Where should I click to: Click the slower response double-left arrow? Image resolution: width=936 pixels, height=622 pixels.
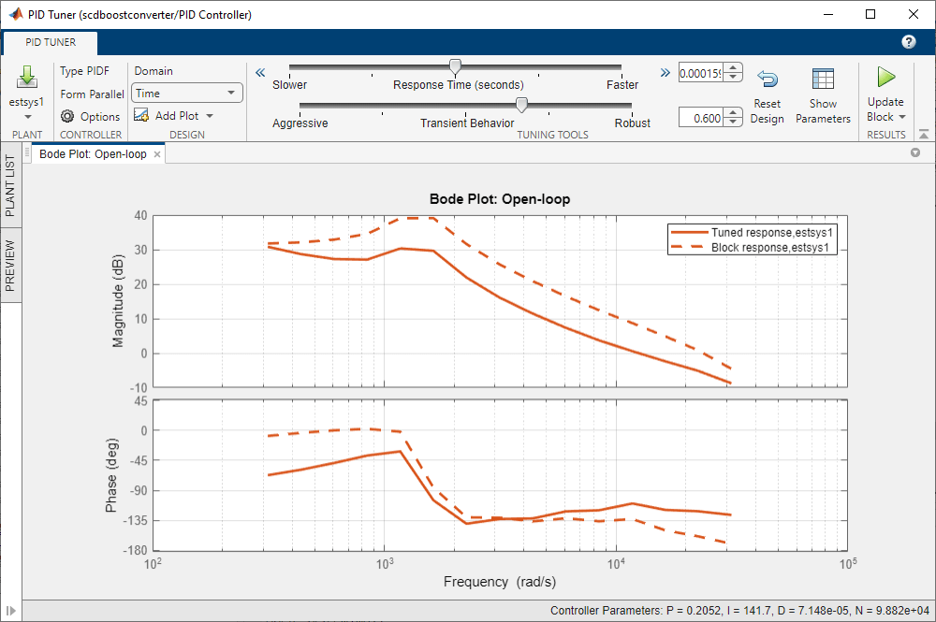click(260, 73)
